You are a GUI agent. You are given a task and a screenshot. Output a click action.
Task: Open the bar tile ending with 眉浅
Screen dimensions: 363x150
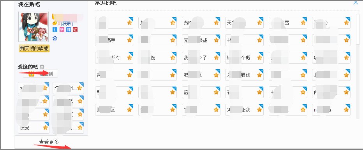tap(245, 75)
